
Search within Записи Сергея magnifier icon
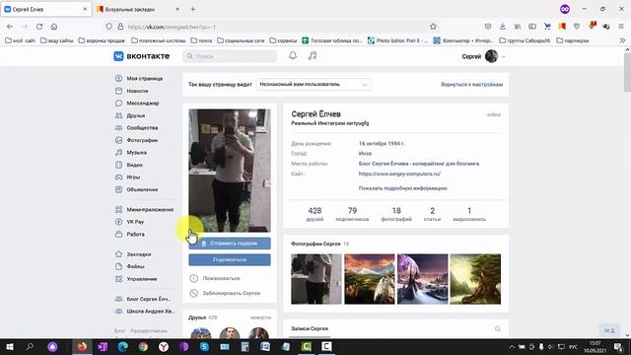coord(497,328)
